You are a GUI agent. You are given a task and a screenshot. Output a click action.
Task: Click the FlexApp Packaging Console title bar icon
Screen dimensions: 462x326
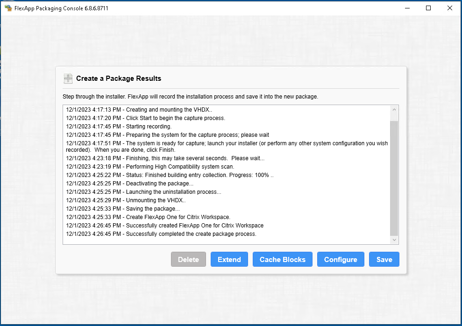pyautogui.click(x=8, y=8)
